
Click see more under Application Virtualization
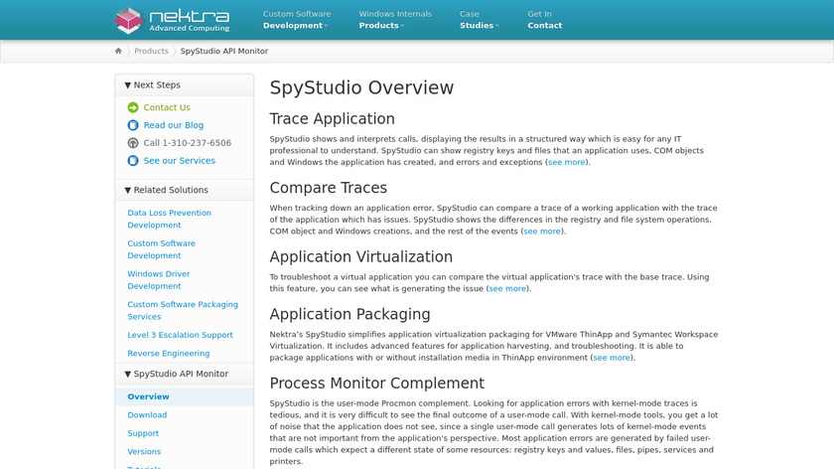tap(507, 288)
